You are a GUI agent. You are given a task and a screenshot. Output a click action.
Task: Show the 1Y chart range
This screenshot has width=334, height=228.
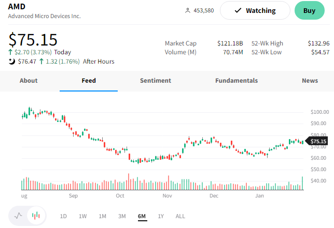pos(161,216)
